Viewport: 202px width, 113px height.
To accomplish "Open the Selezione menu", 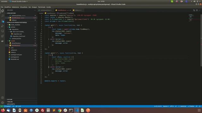I will (x=15, y=7).
